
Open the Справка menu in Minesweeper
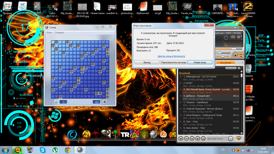click(59, 33)
